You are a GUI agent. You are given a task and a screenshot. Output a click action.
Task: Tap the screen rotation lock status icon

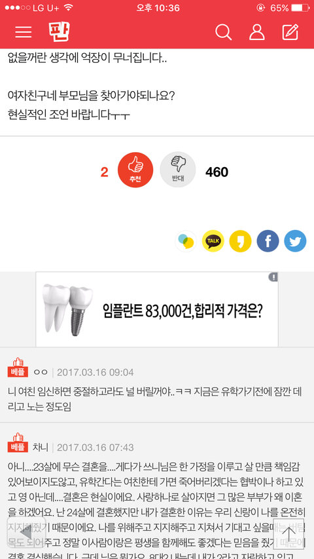click(260, 8)
